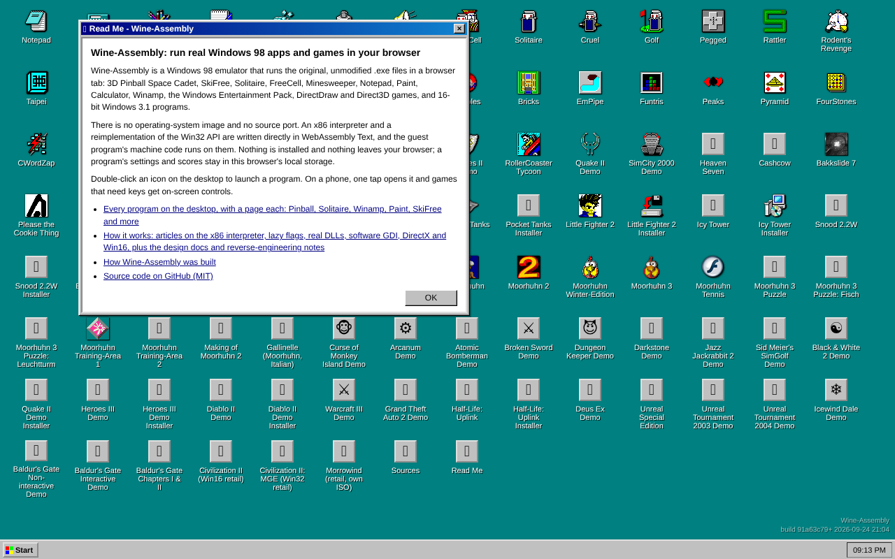Open the Start menu button
This screenshot has width=895, height=559.
pos(20,550)
